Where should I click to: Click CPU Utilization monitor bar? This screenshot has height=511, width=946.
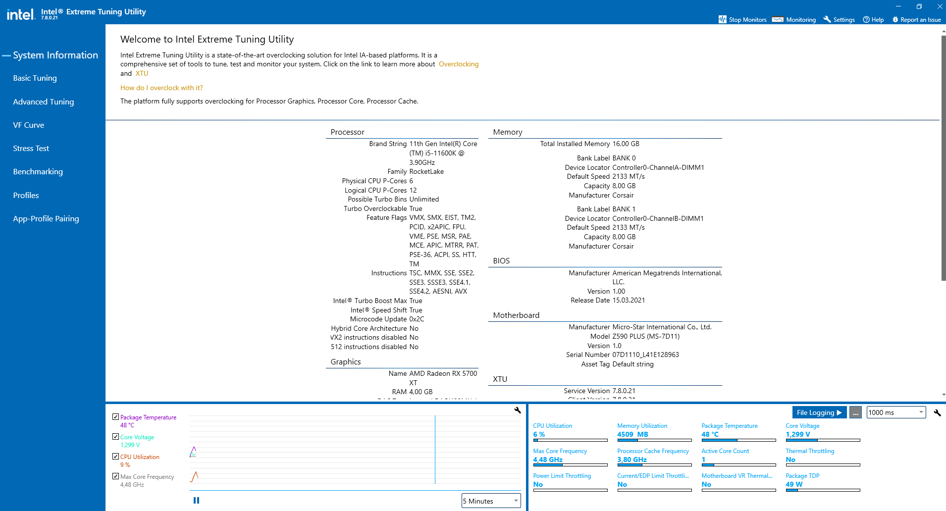click(570, 440)
